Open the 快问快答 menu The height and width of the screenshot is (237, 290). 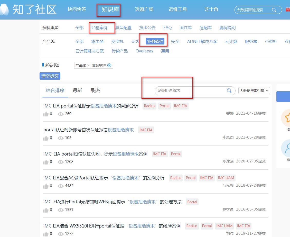click(x=77, y=9)
